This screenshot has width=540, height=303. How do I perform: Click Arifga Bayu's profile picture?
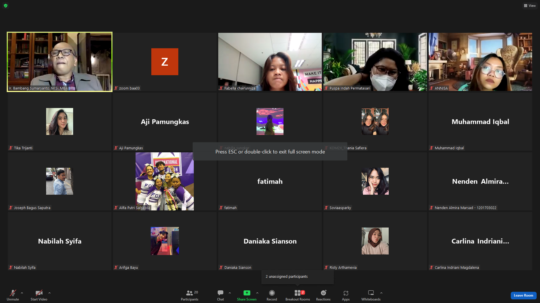(x=165, y=241)
